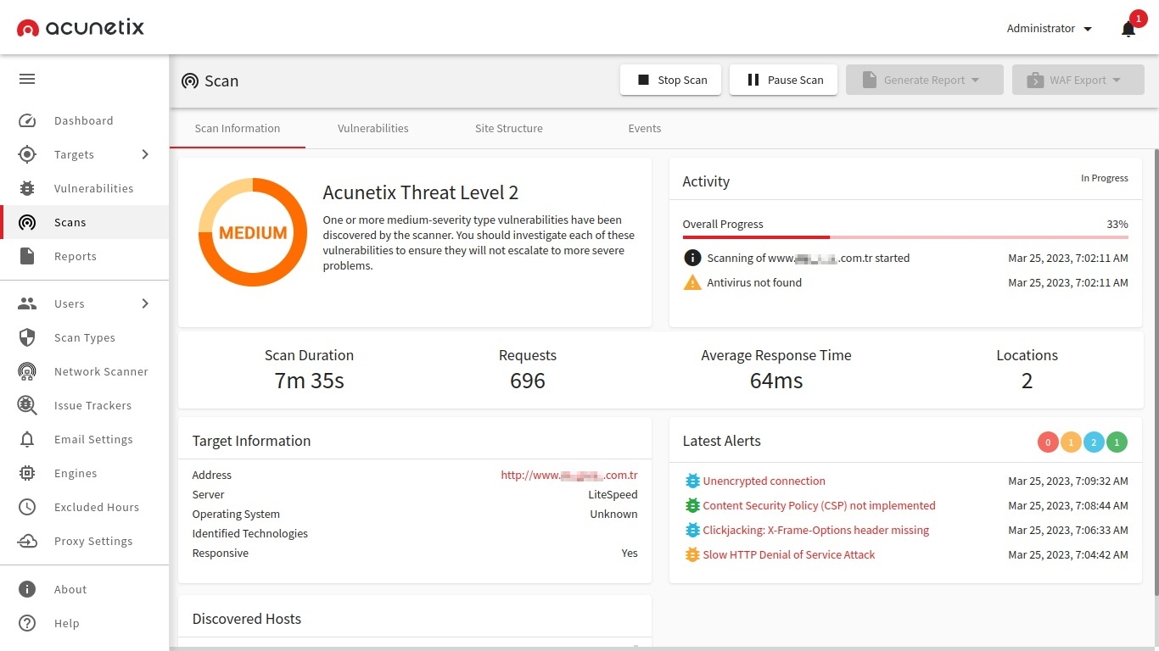Click the Vulnerabilities bug icon in sidebar

click(x=27, y=188)
